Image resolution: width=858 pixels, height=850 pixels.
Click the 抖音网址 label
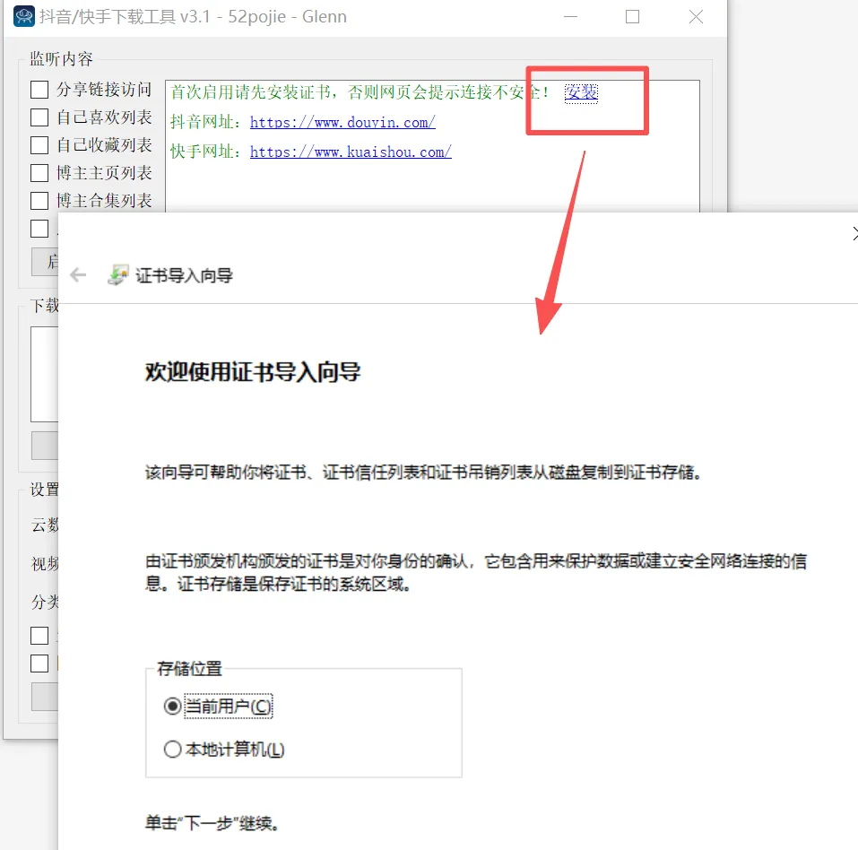pos(205,122)
